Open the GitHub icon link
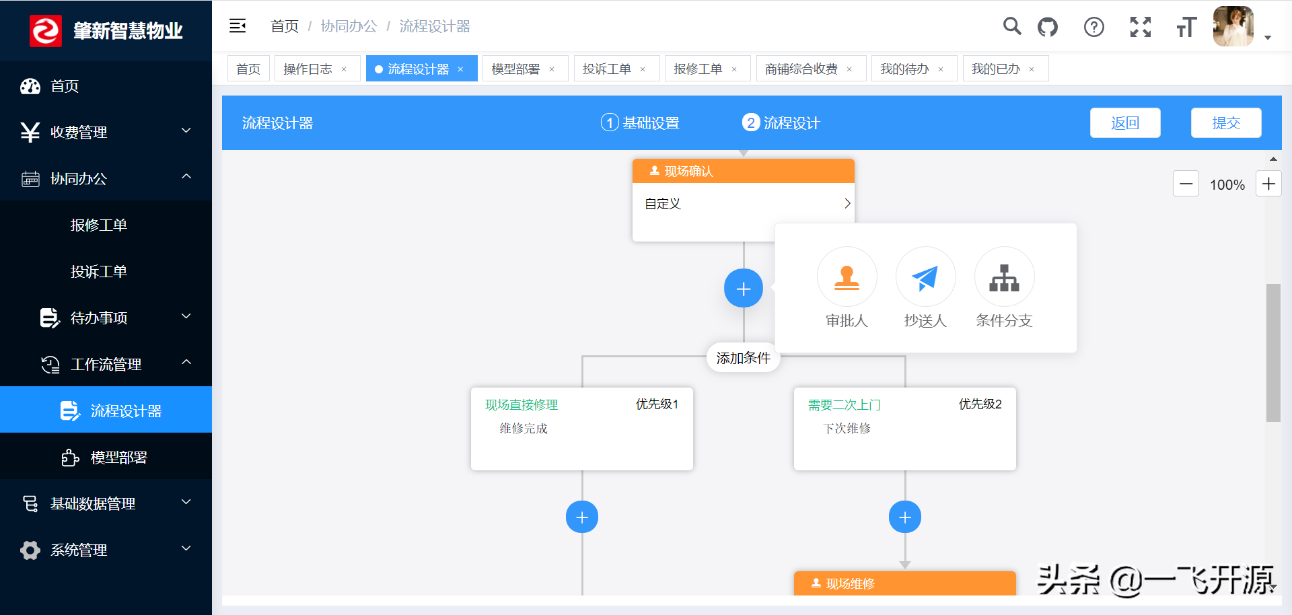1292x615 pixels. coord(1048,27)
